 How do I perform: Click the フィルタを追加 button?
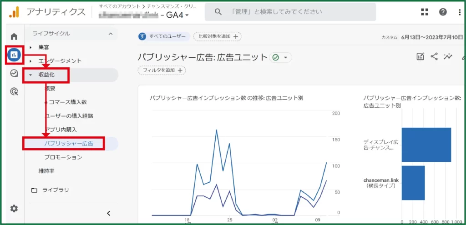(162, 70)
